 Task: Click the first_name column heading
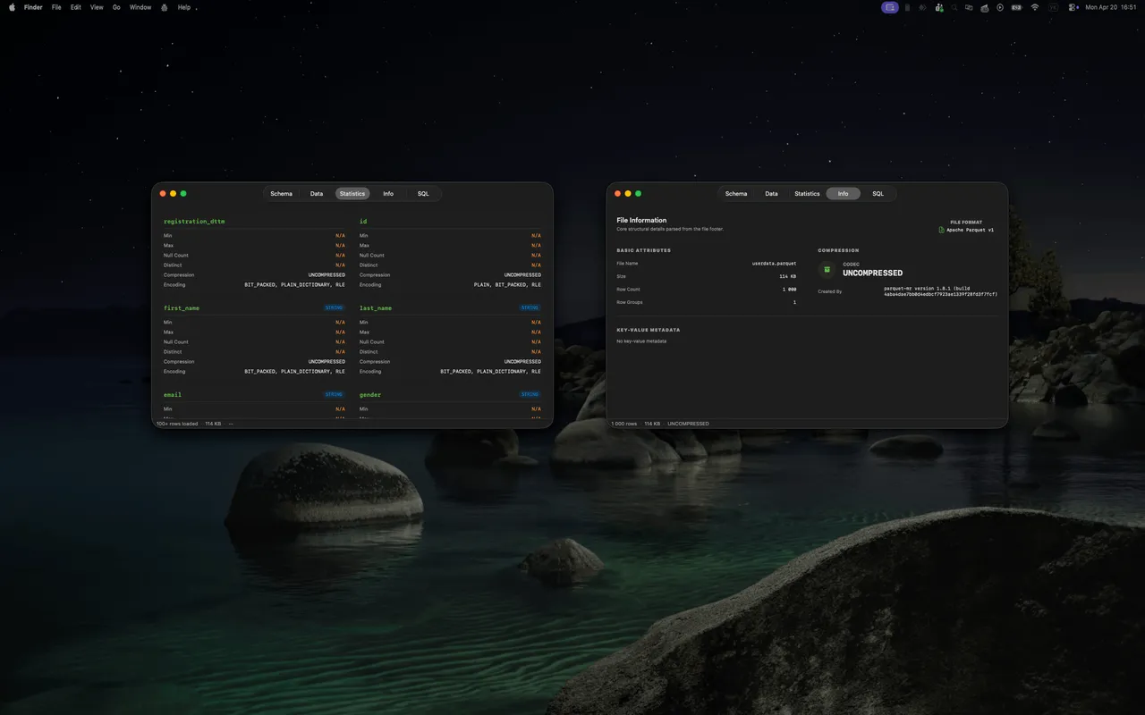[x=182, y=307]
